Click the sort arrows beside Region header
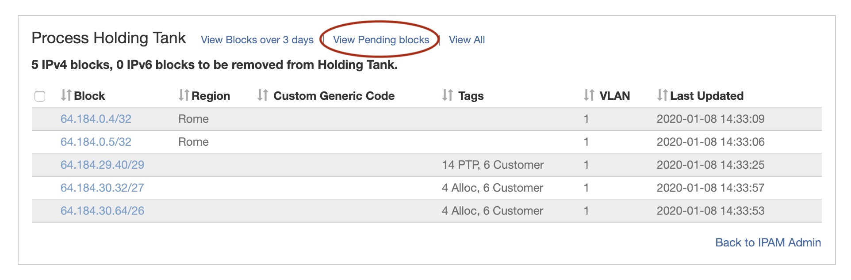 [x=184, y=95]
